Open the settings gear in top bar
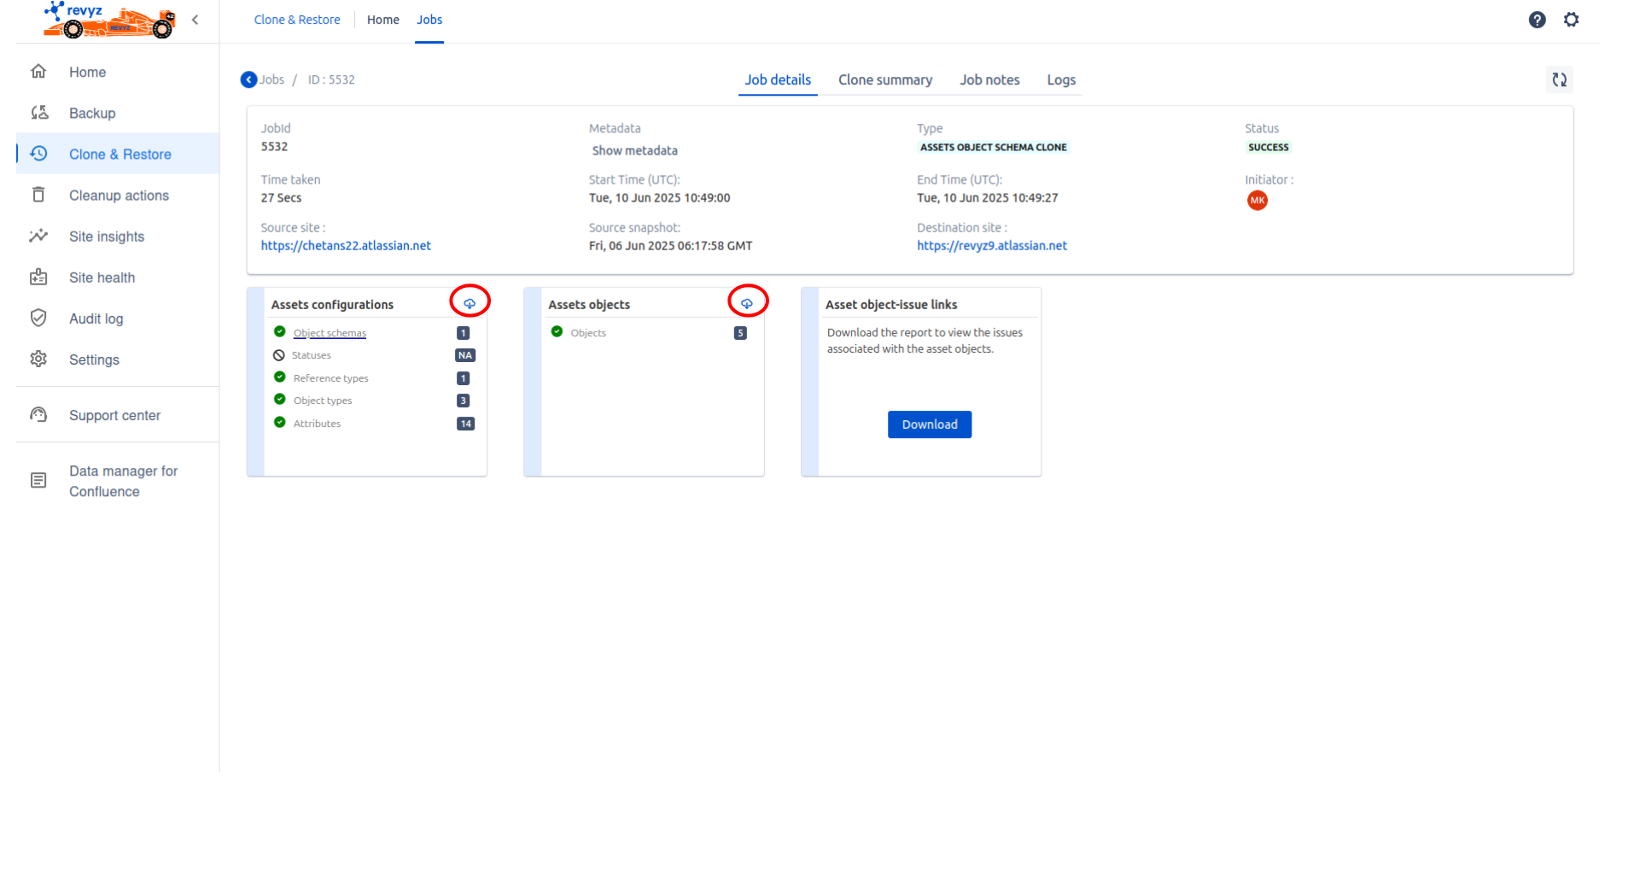 1571,20
